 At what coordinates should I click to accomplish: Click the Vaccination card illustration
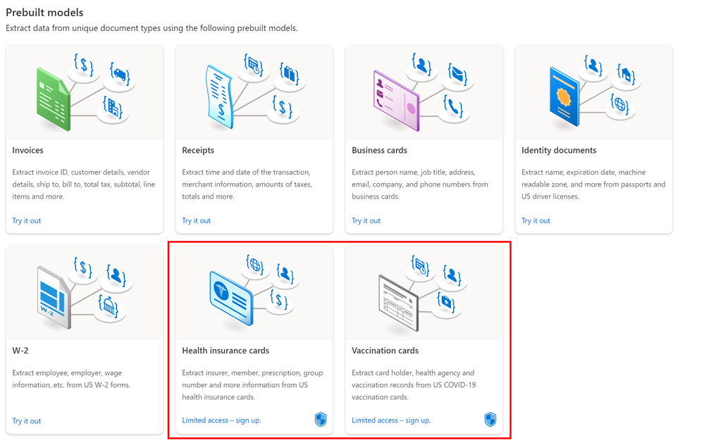tap(398, 301)
